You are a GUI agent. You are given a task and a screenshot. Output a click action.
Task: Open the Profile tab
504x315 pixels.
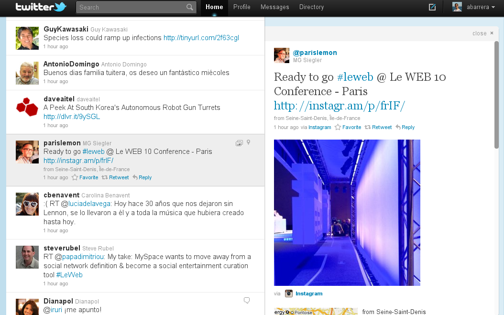(241, 7)
